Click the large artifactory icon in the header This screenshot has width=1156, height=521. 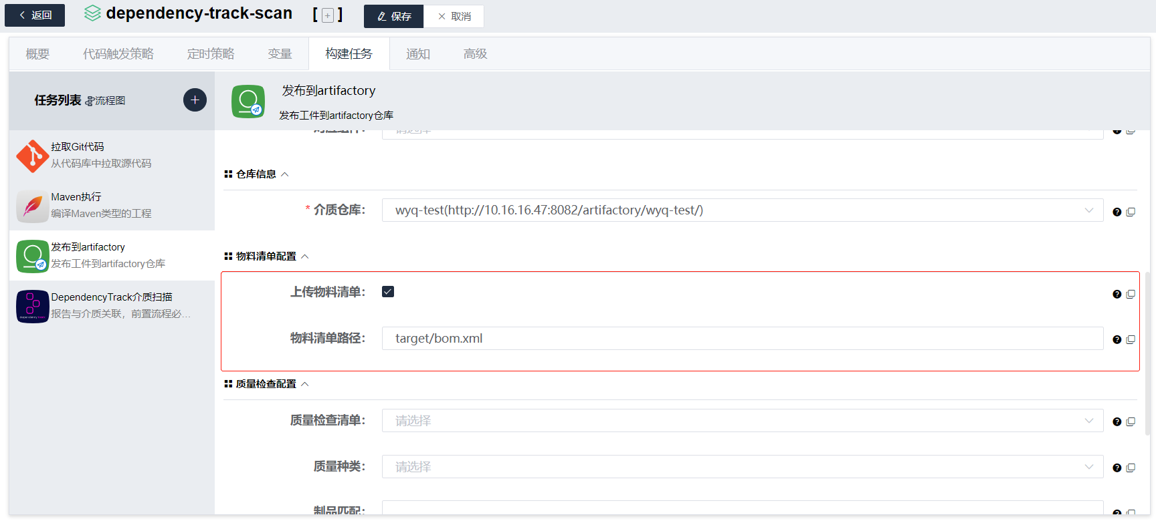248,102
